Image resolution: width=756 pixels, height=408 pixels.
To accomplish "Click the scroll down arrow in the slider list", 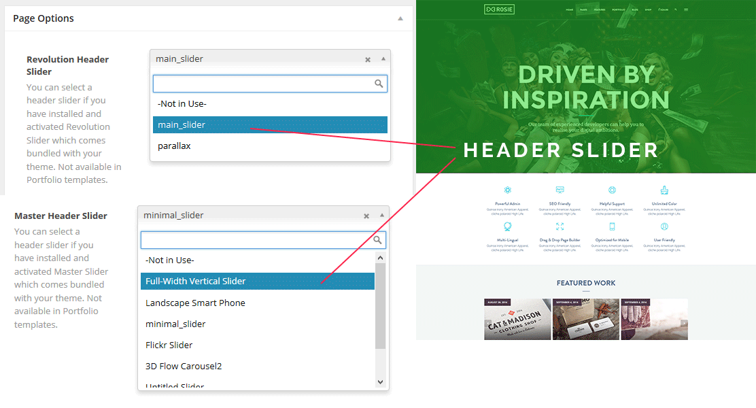I will (x=380, y=382).
